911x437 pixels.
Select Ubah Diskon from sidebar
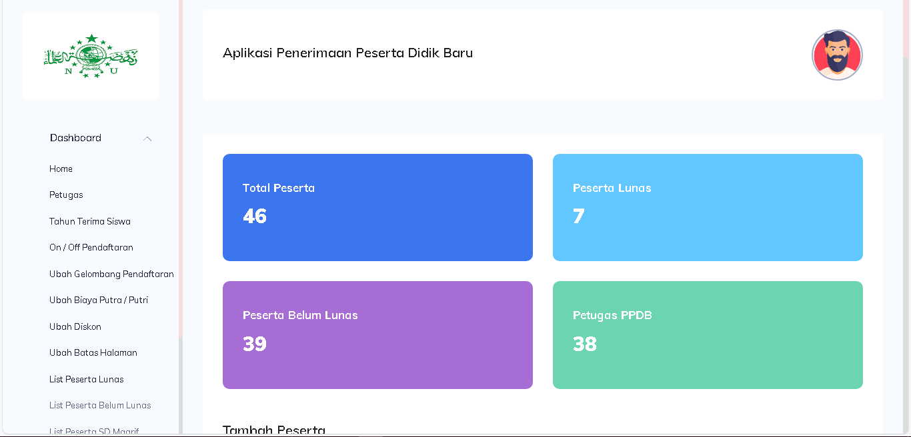click(75, 326)
